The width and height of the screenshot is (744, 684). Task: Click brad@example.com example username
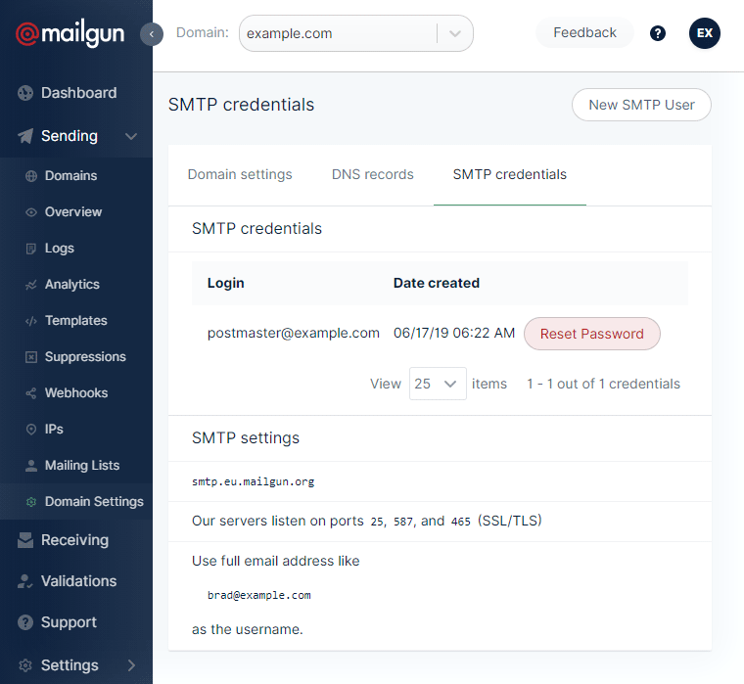259,595
